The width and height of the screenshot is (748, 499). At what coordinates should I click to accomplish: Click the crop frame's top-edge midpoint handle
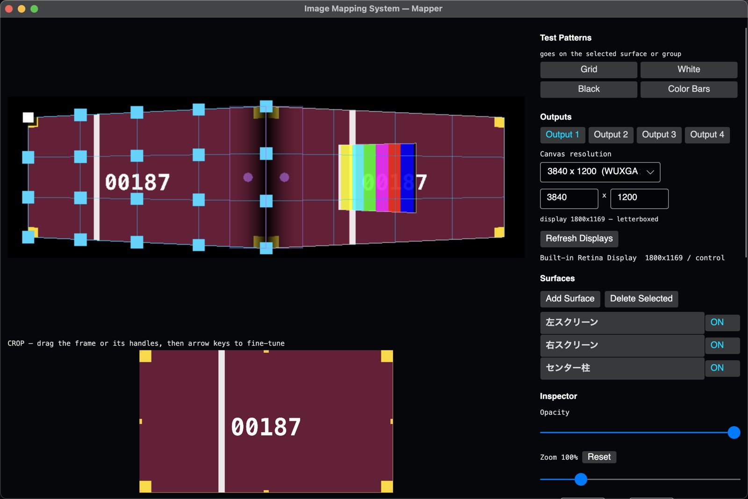266,351
